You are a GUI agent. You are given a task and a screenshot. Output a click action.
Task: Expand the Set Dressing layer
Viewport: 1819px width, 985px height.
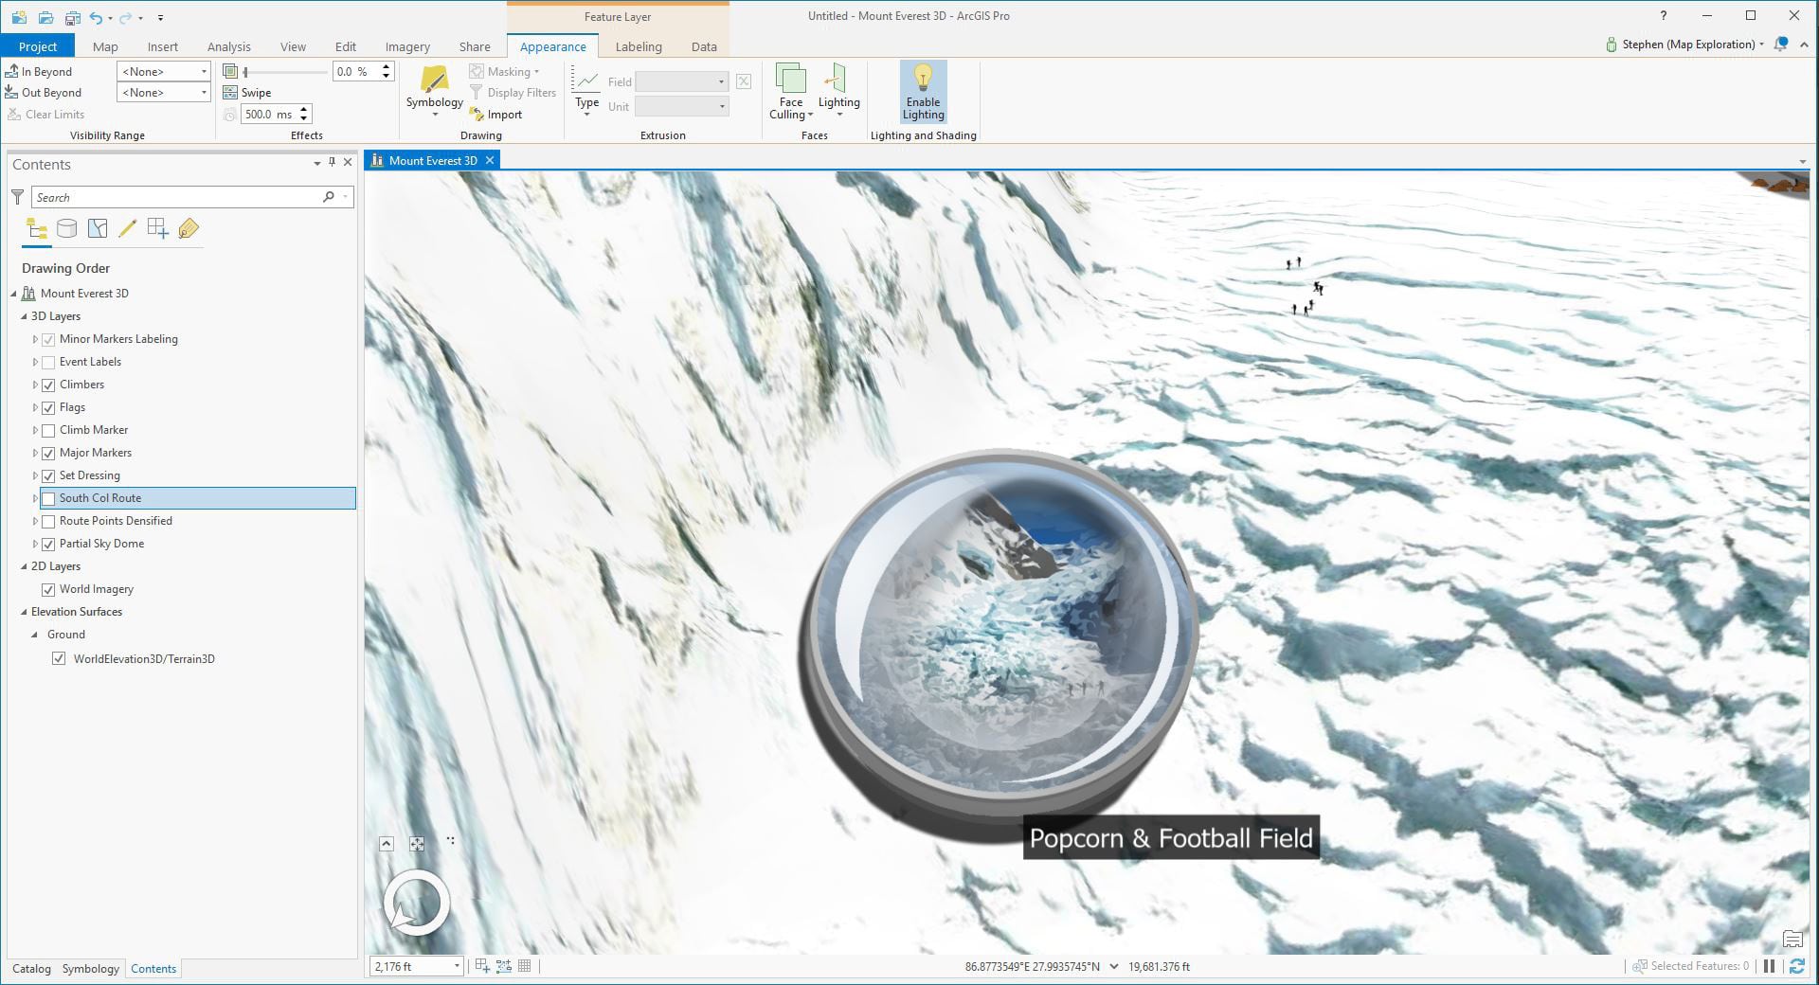[35, 475]
